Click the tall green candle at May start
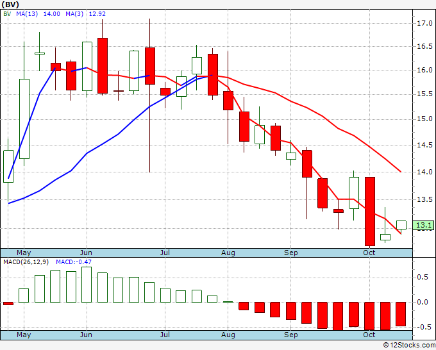Screen dimensions: 436x350 click(24, 119)
